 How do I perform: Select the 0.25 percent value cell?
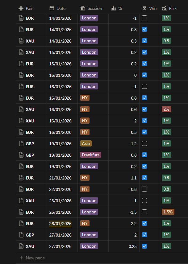tap(124, 246)
